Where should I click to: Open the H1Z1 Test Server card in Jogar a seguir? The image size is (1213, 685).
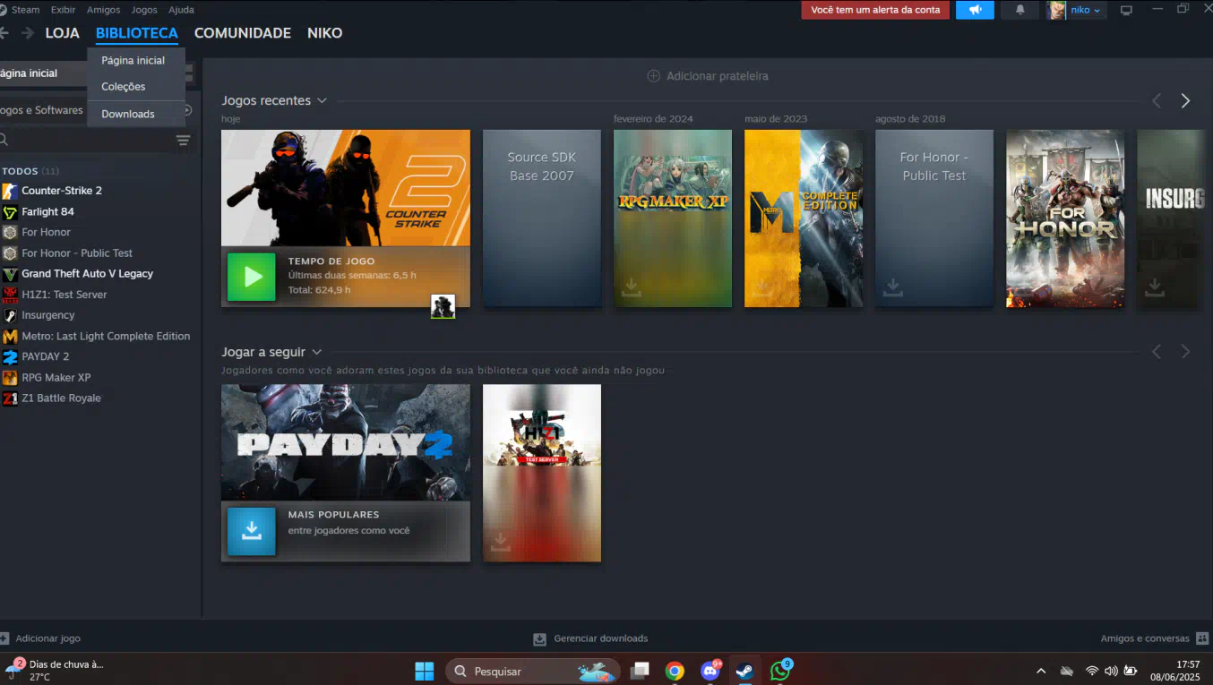coord(542,473)
